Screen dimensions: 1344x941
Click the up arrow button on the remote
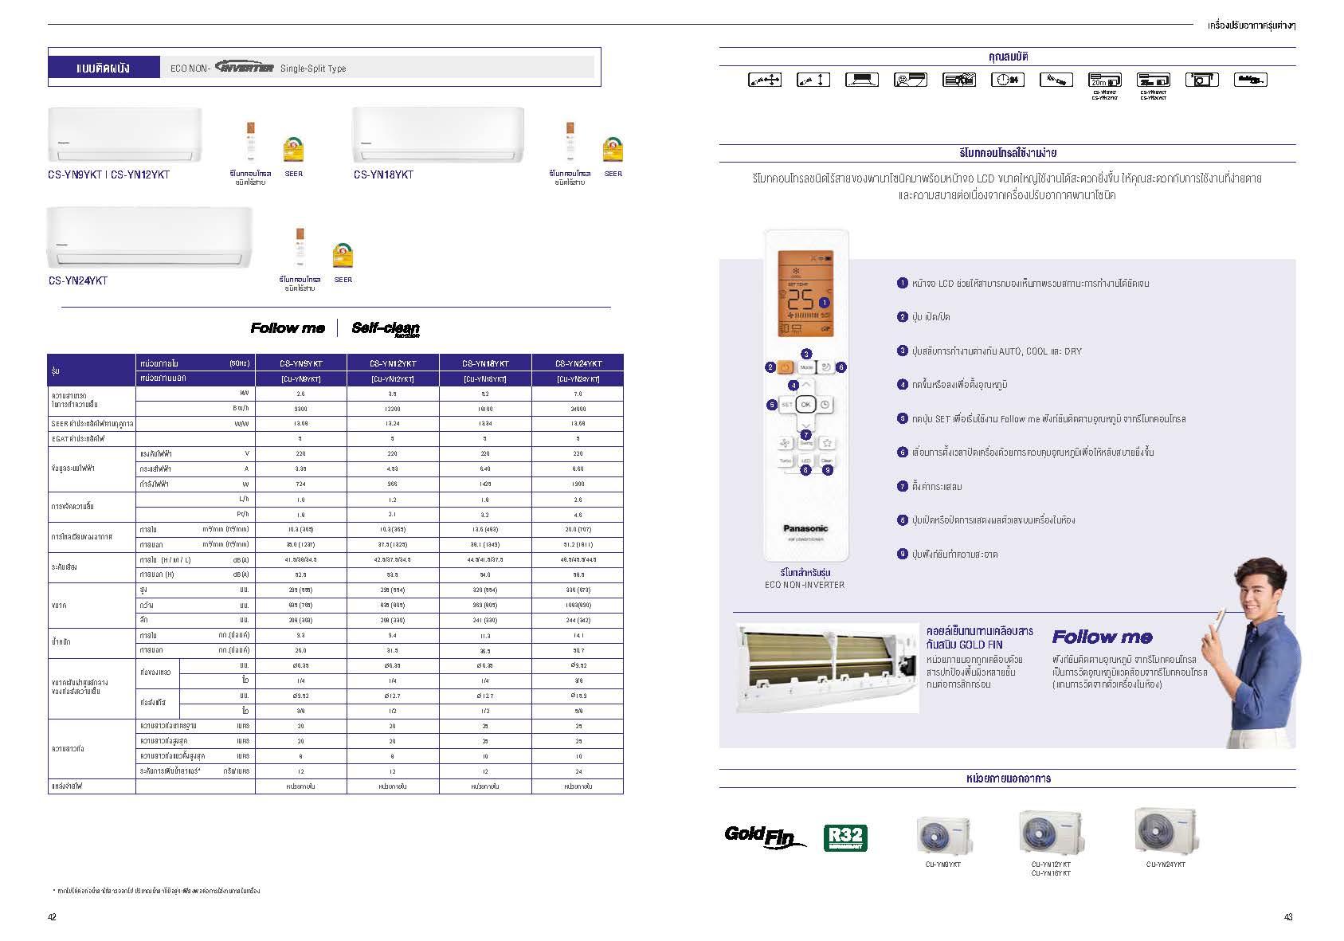[x=806, y=386]
